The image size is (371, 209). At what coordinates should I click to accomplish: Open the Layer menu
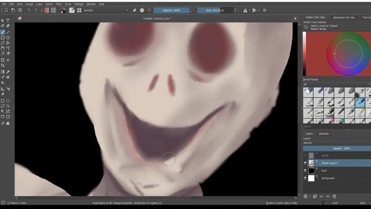pyautogui.click(x=39, y=4)
